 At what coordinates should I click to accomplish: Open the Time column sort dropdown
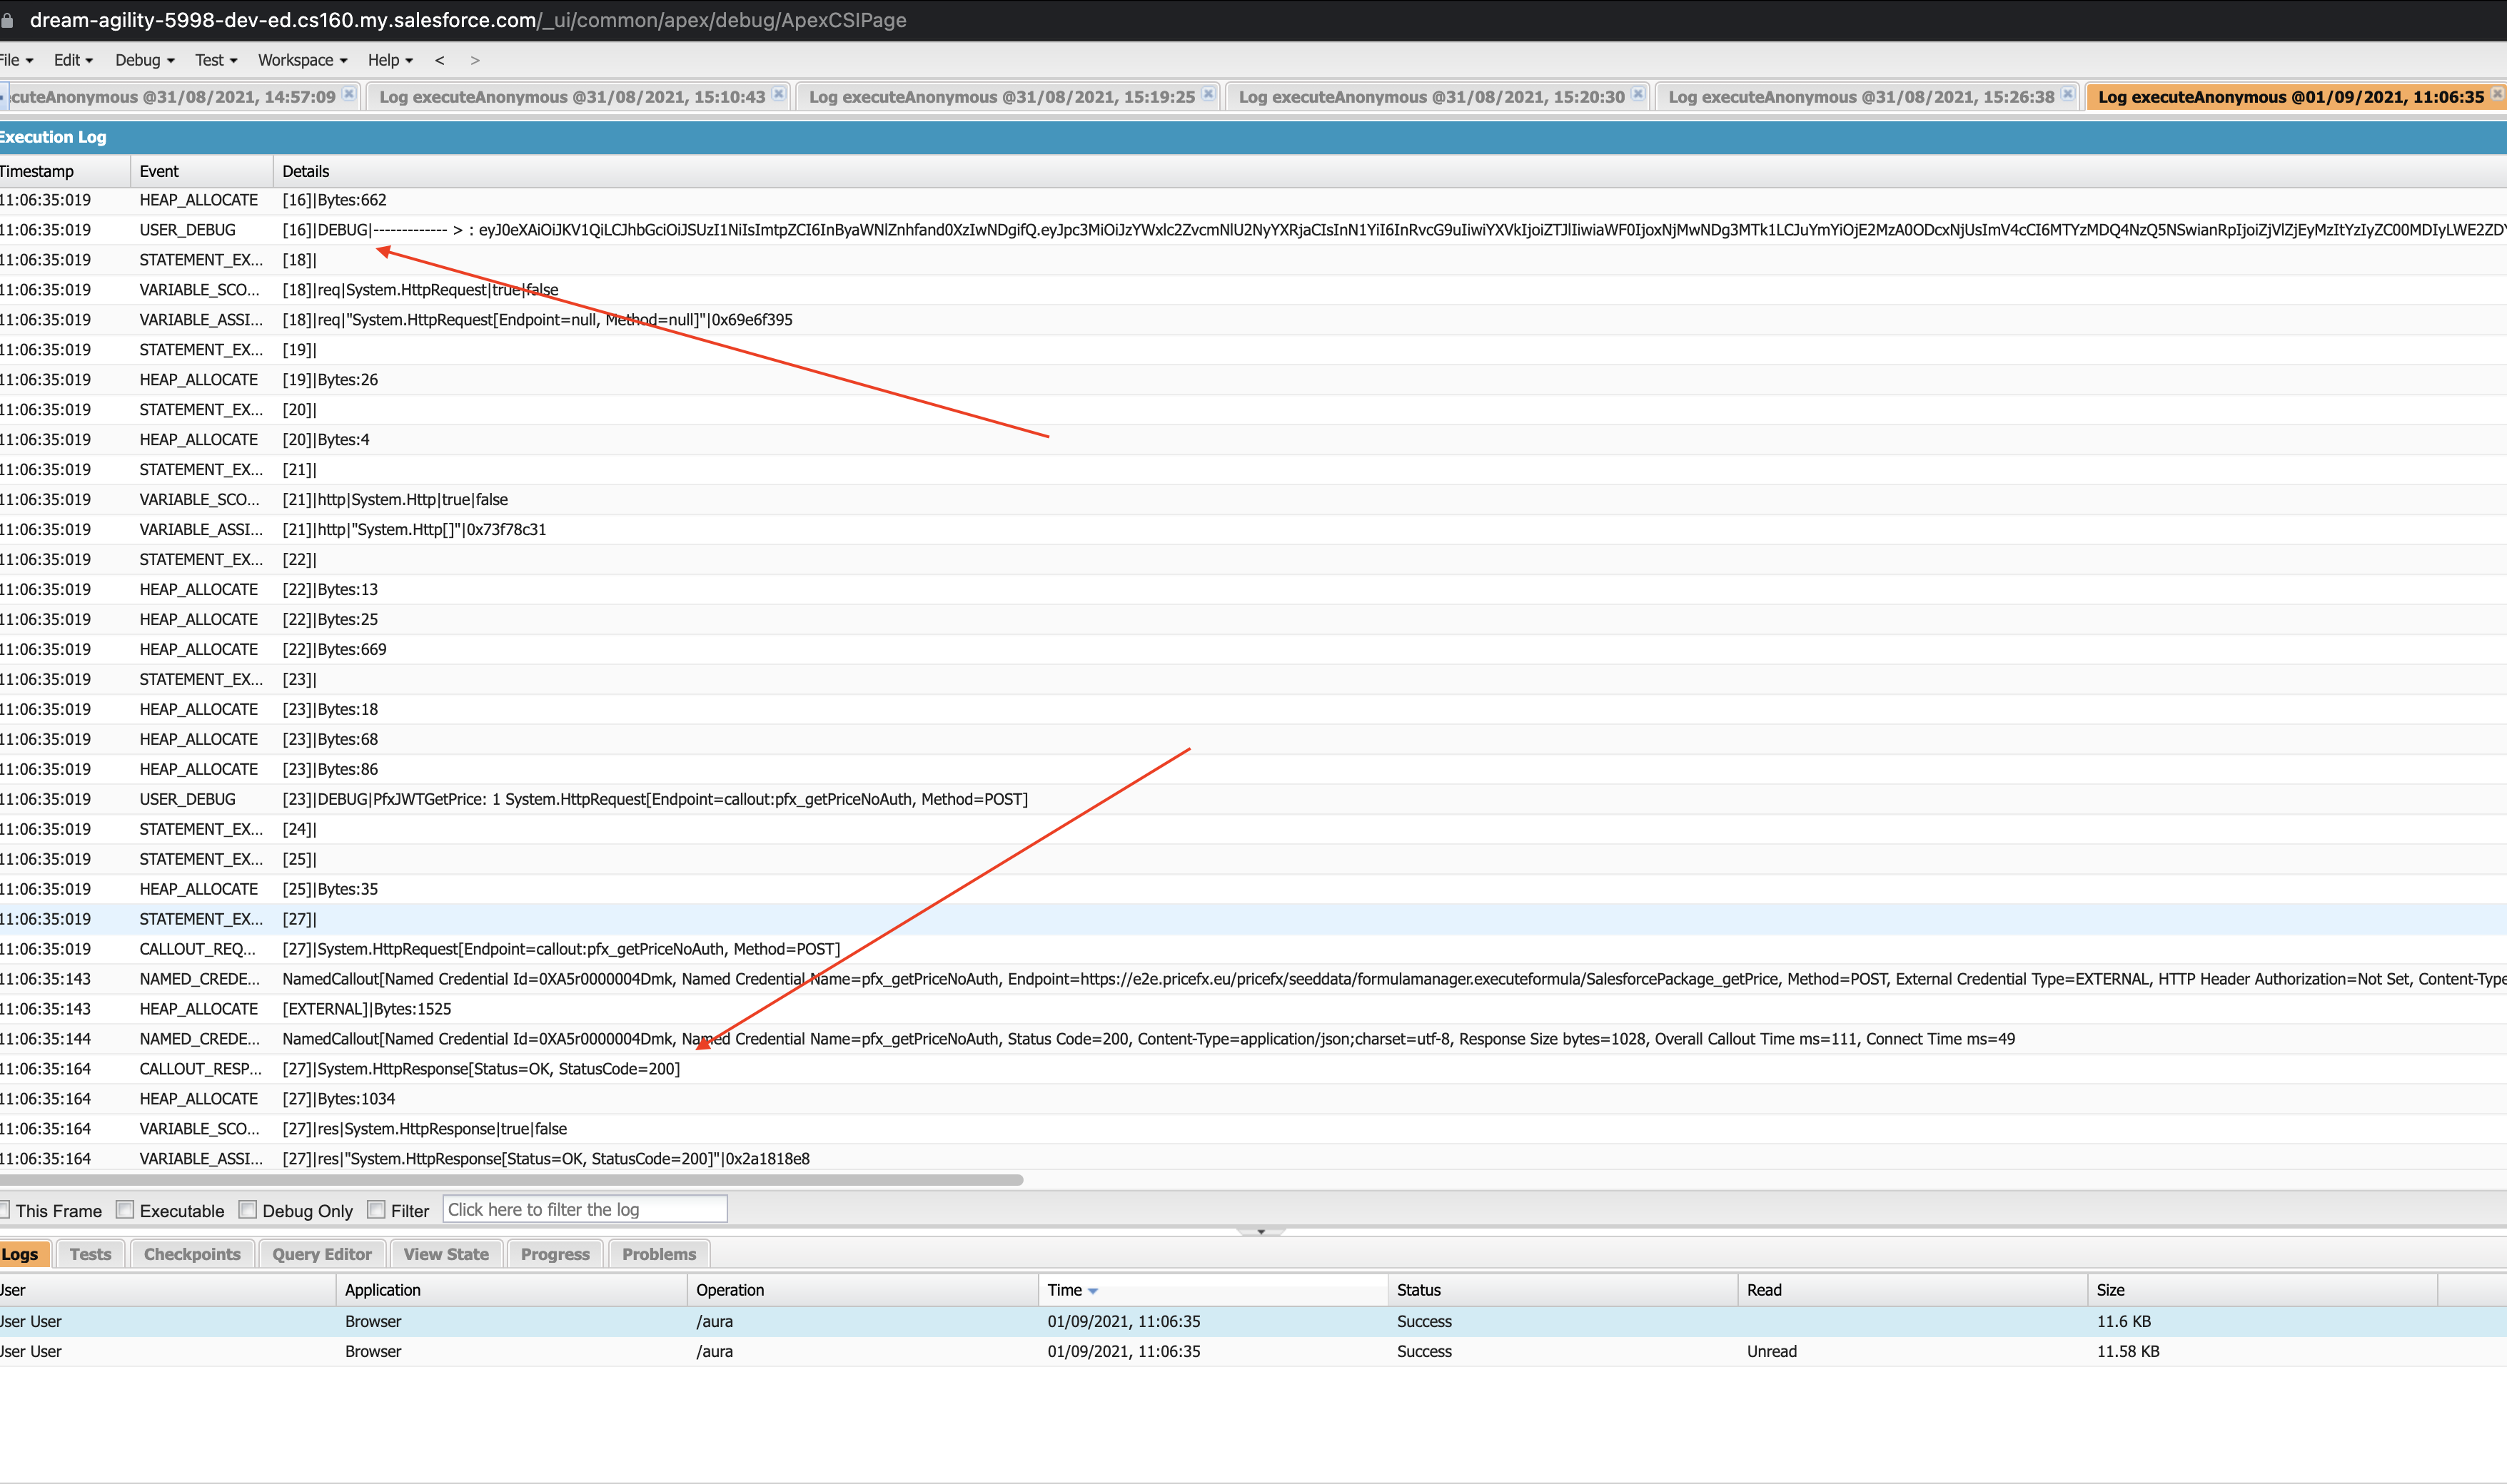1094,1290
